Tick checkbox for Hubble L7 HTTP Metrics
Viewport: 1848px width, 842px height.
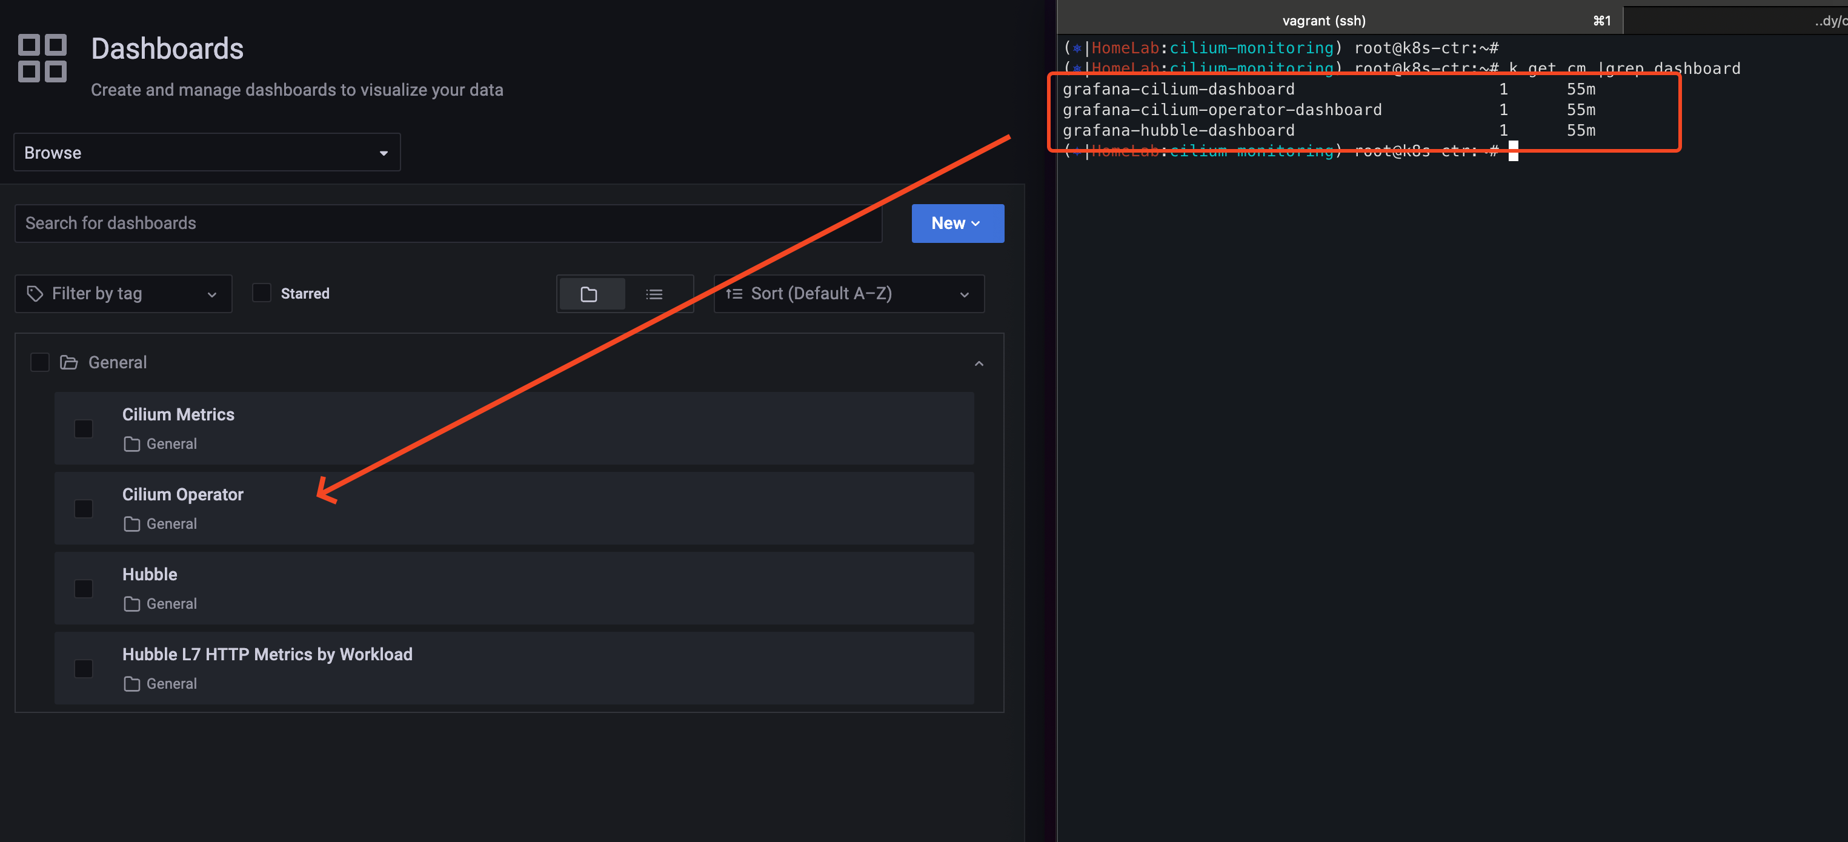pyautogui.click(x=84, y=668)
